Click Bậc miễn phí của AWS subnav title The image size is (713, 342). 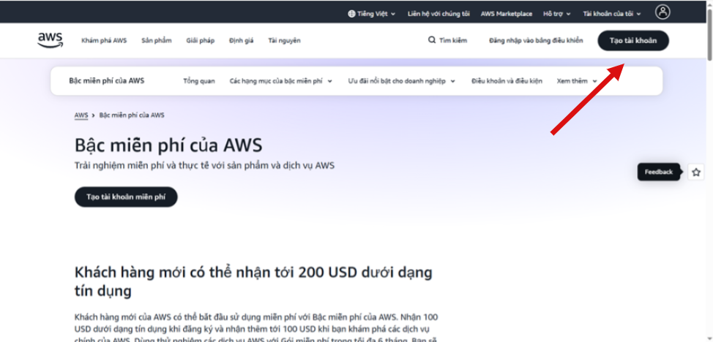tap(106, 81)
